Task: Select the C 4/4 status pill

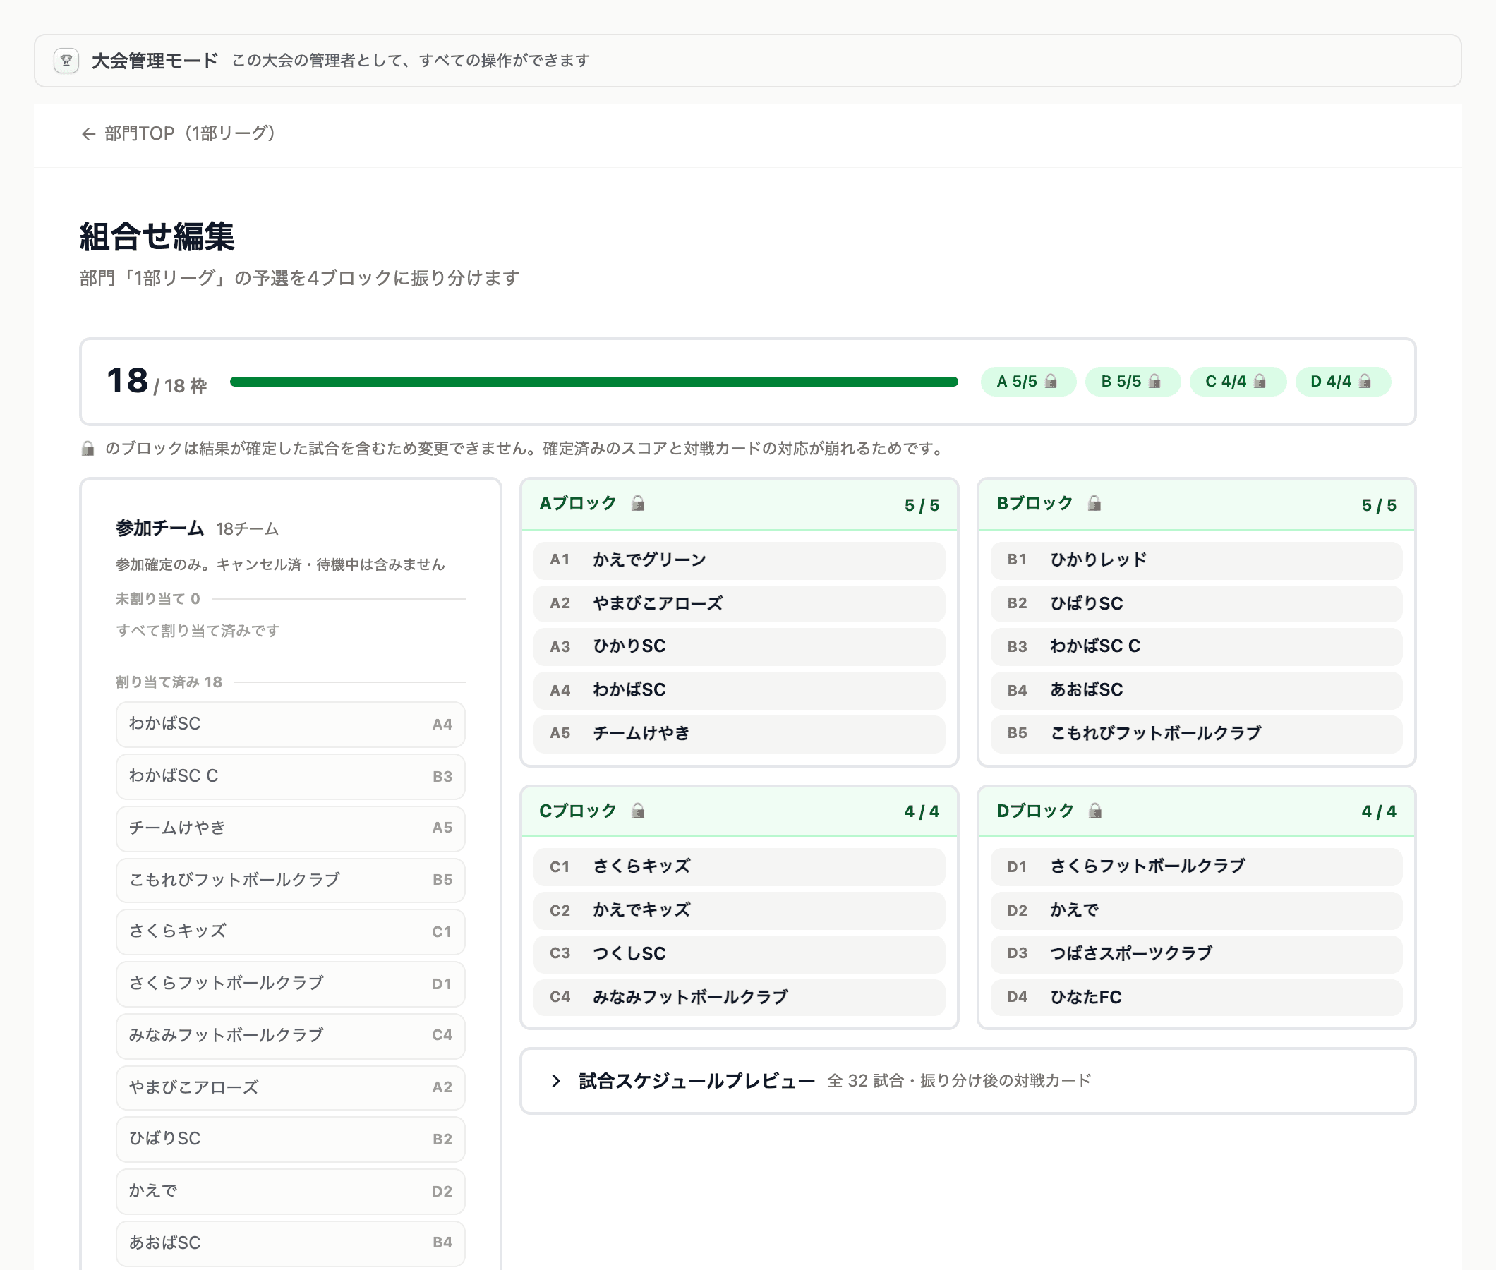Action: 1238,382
